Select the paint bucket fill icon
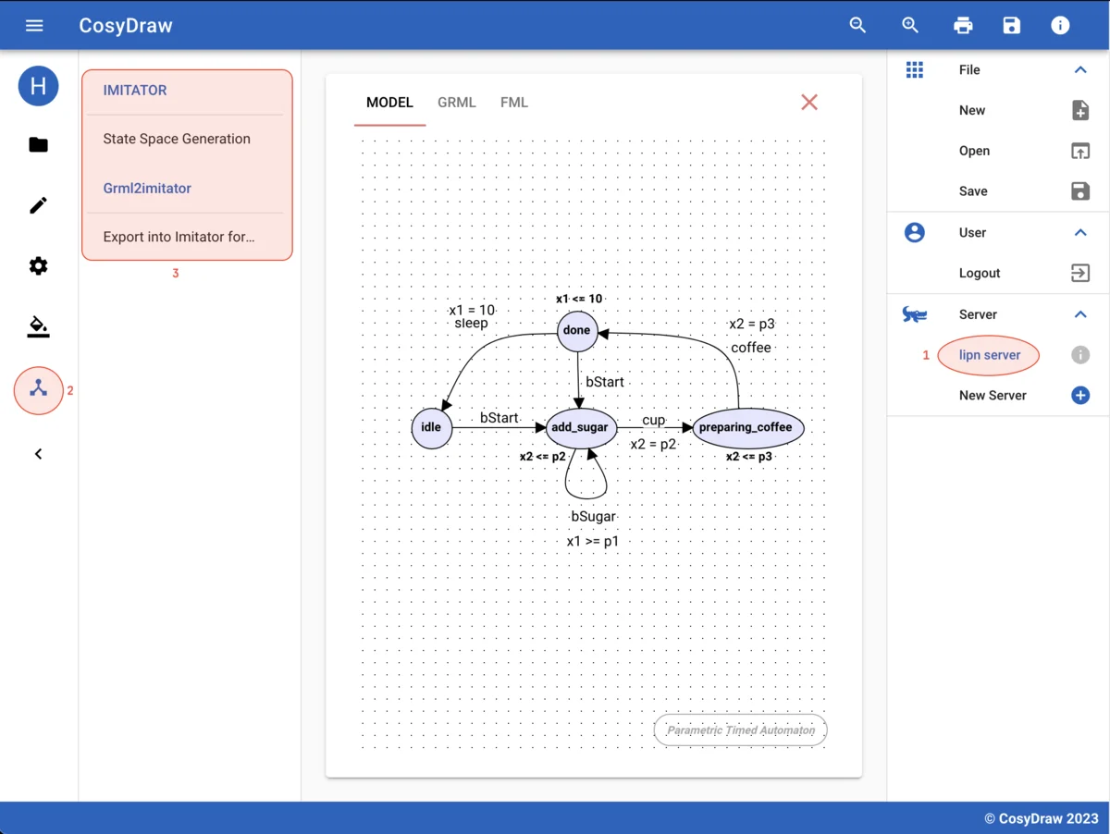This screenshot has width=1110, height=834. click(38, 326)
